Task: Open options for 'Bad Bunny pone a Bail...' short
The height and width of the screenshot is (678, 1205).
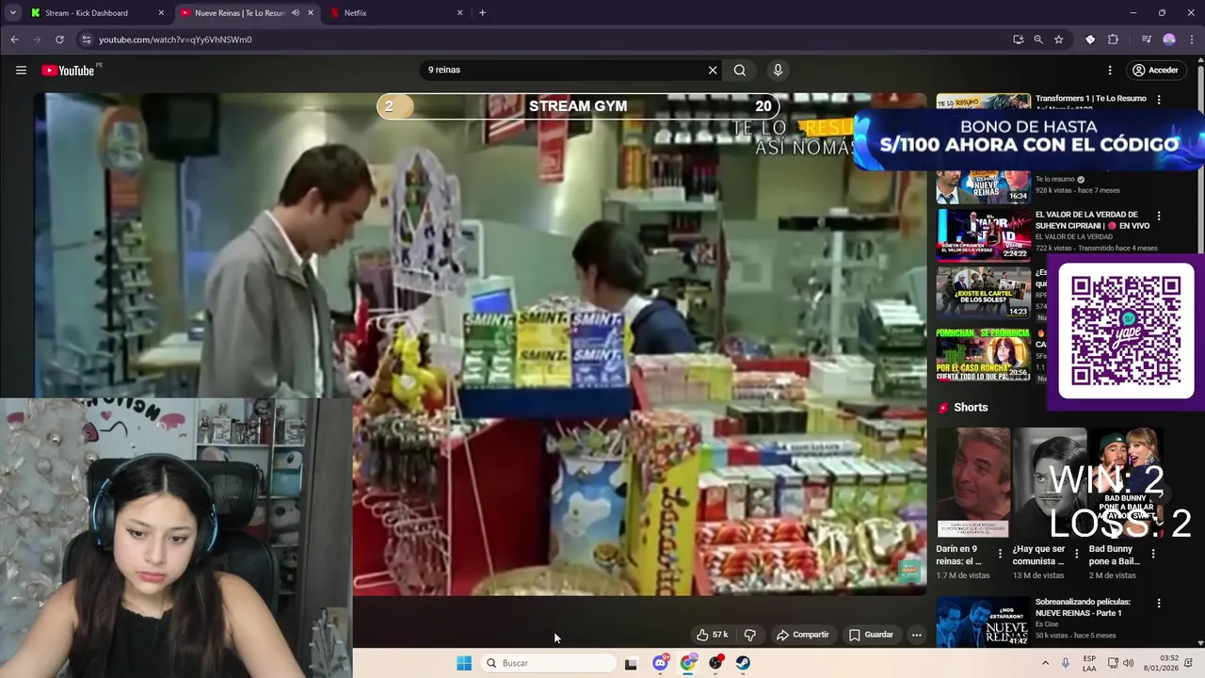Action: click(x=1153, y=554)
